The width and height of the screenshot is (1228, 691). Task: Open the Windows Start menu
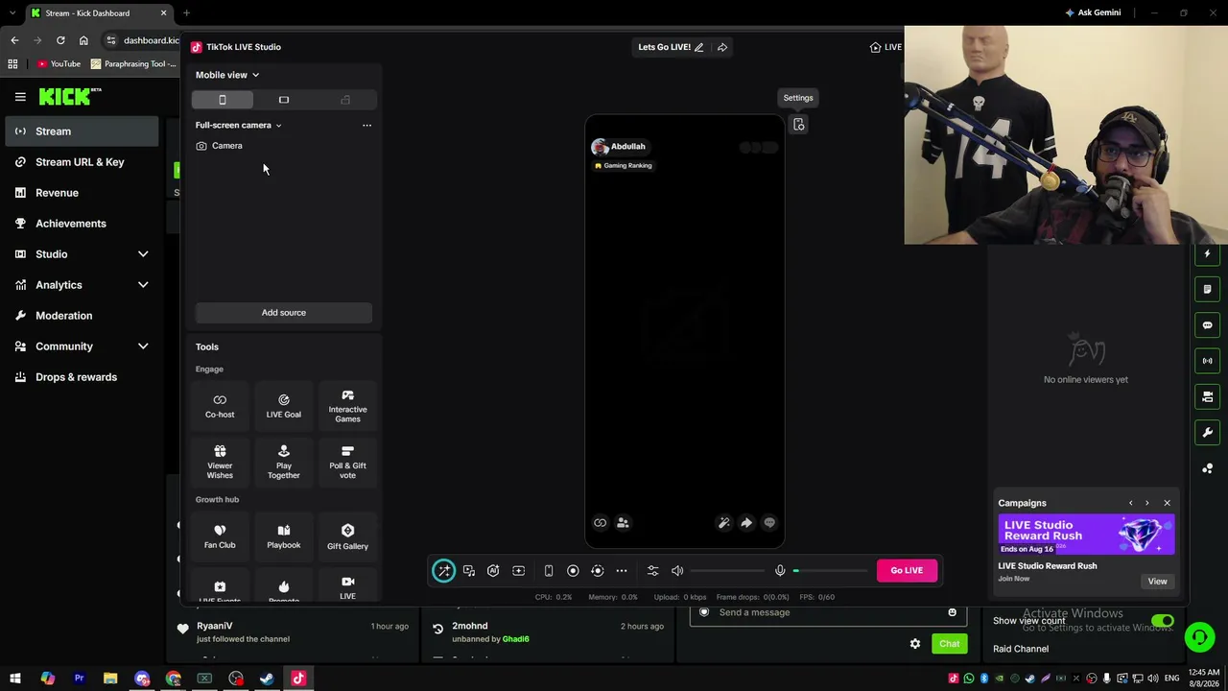(x=14, y=679)
